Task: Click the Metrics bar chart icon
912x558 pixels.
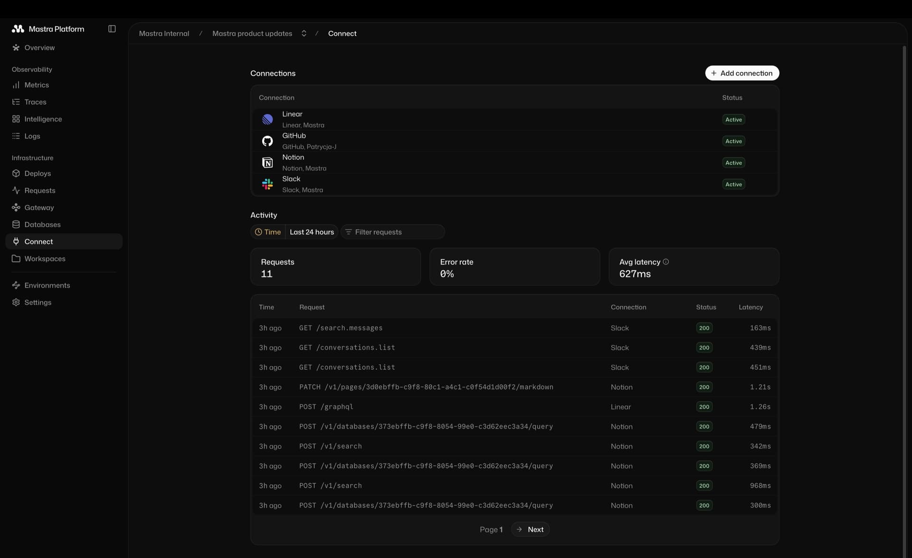Action: coord(16,85)
